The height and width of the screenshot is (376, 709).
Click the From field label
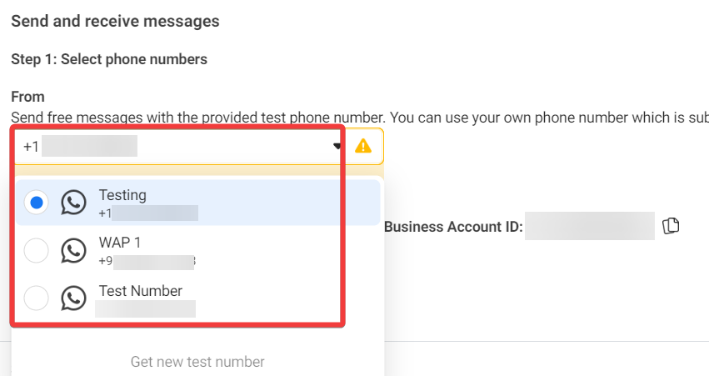(x=27, y=97)
